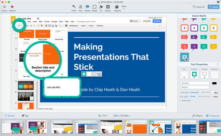
Task: Click floating toolbar callout shape icon
Action: (x=94, y=74)
